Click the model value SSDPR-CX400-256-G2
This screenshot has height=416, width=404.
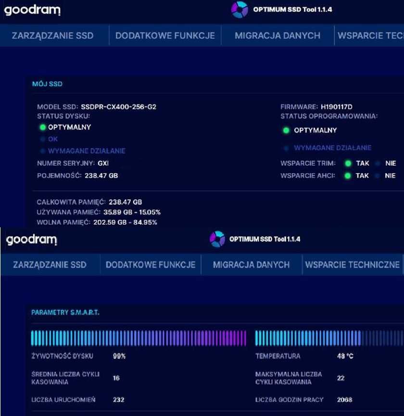pos(118,107)
